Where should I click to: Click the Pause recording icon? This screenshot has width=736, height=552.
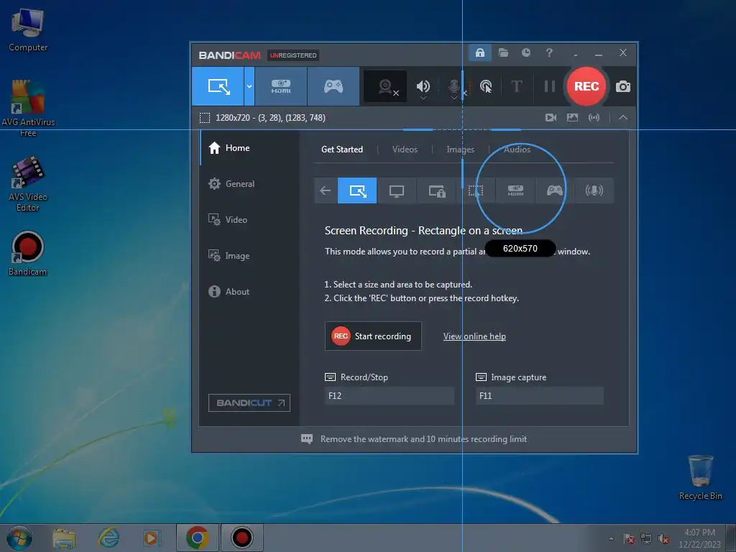pos(549,86)
